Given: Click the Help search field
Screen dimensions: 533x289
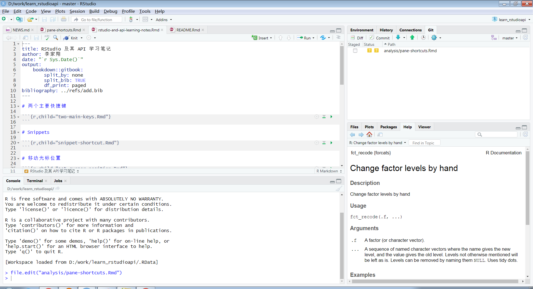Looking at the screenshot, I should click(496, 134).
